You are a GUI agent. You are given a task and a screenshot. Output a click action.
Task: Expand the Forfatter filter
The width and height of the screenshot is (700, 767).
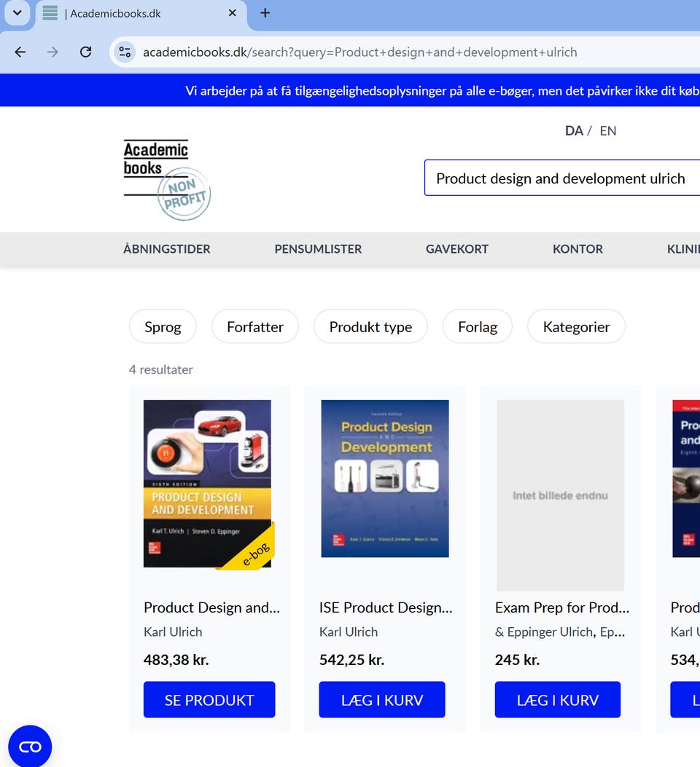click(255, 326)
